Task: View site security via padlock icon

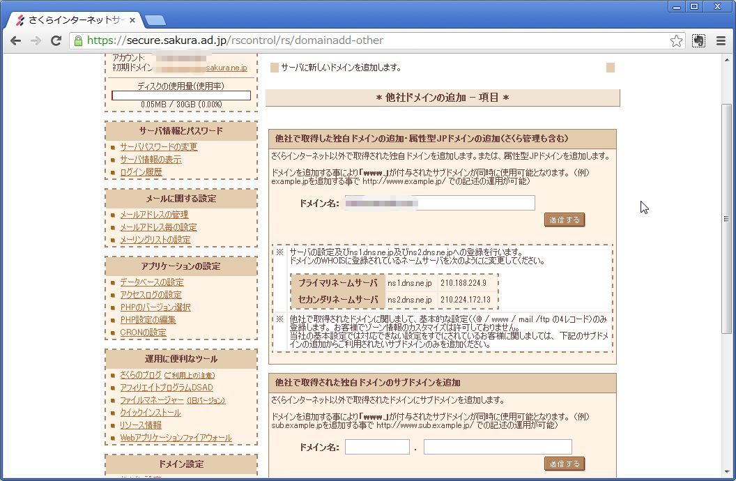Action: [78, 41]
